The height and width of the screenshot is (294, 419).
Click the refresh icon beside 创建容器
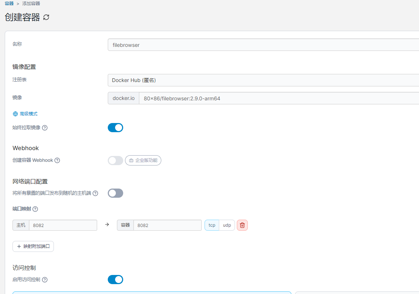pyautogui.click(x=46, y=17)
